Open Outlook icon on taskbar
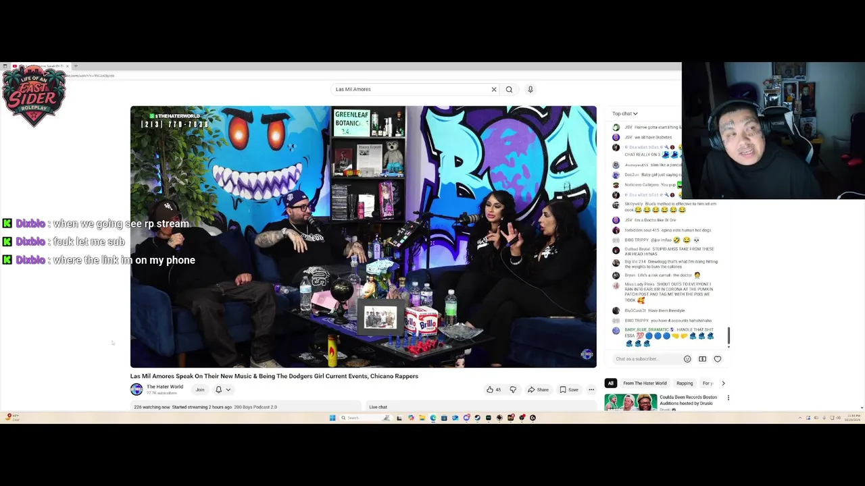Viewport: 865px width, 486px height. pyautogui.click(x=455, y=418)
